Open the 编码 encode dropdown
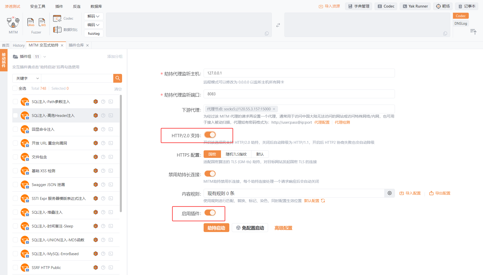The image size is (483, 275). pos(94,25)
